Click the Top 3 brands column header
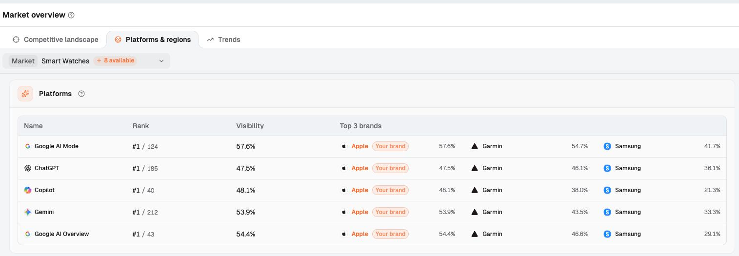This screenshot has width=739, height=256. (360, 126)
